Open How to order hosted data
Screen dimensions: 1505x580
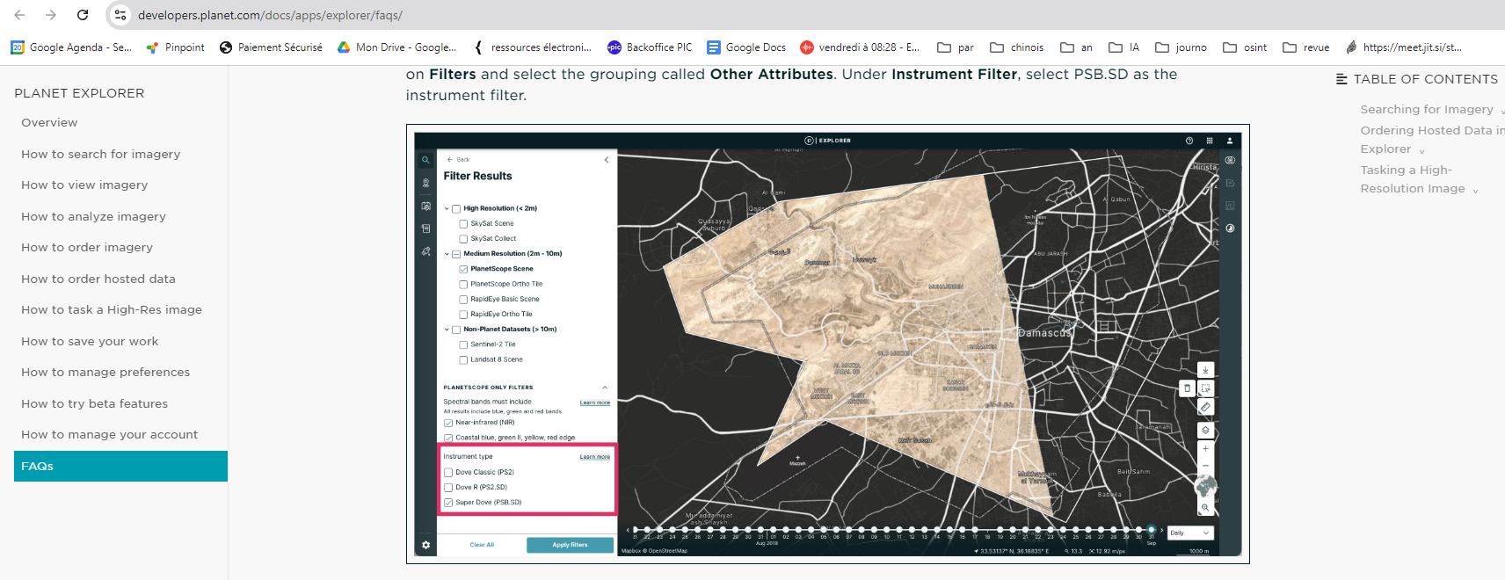tap(98, 279)
